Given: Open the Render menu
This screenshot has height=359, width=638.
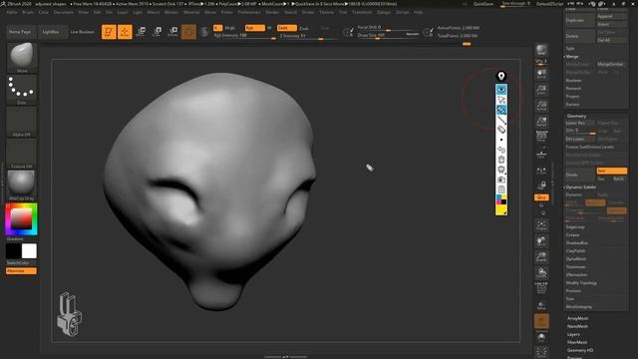Looking at the screenshot, I should click(x=272, y=12).
